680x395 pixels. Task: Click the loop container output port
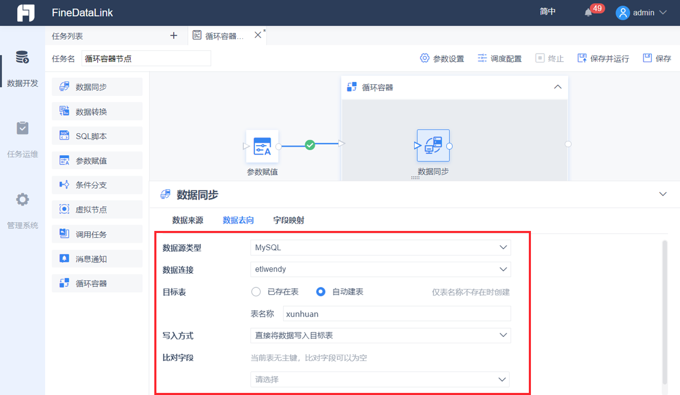pyautogui.click(x=568, y=144)
